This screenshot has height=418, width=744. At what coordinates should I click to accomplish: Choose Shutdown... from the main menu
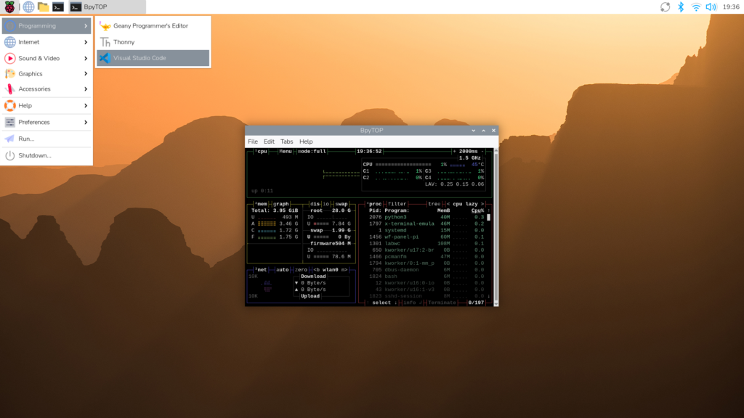coord(46,155)
